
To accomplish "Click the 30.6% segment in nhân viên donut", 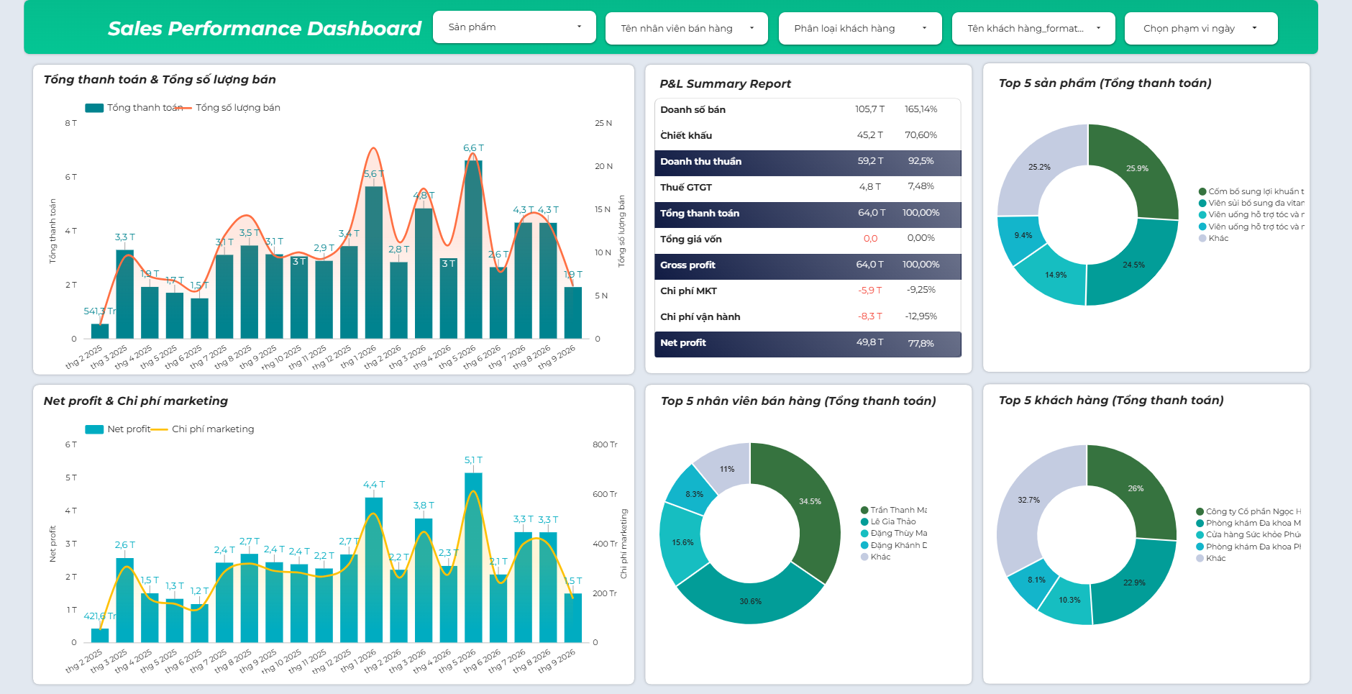I will (750, 601).
